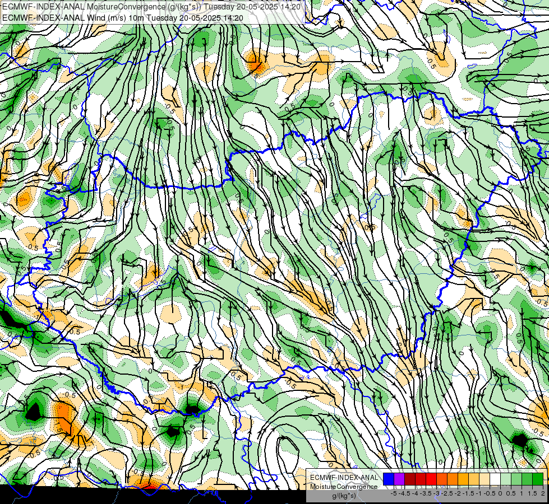Click the medium green swatch between 1 and 1.5

[527, 479]
